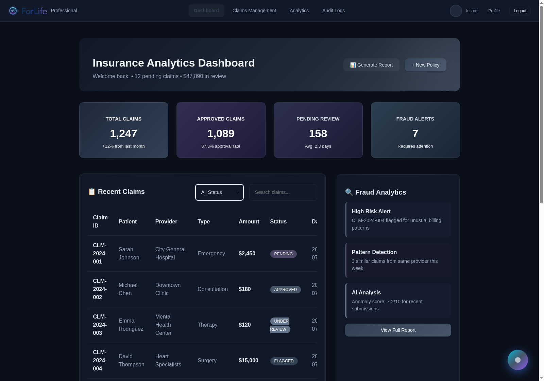Click the user avatar circle near Insurer

(x=456, y=11)
